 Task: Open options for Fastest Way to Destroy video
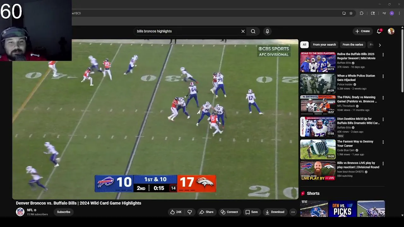click(383, 142)
